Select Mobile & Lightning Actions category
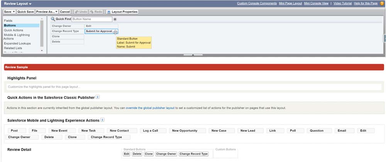 click(16, 37)
